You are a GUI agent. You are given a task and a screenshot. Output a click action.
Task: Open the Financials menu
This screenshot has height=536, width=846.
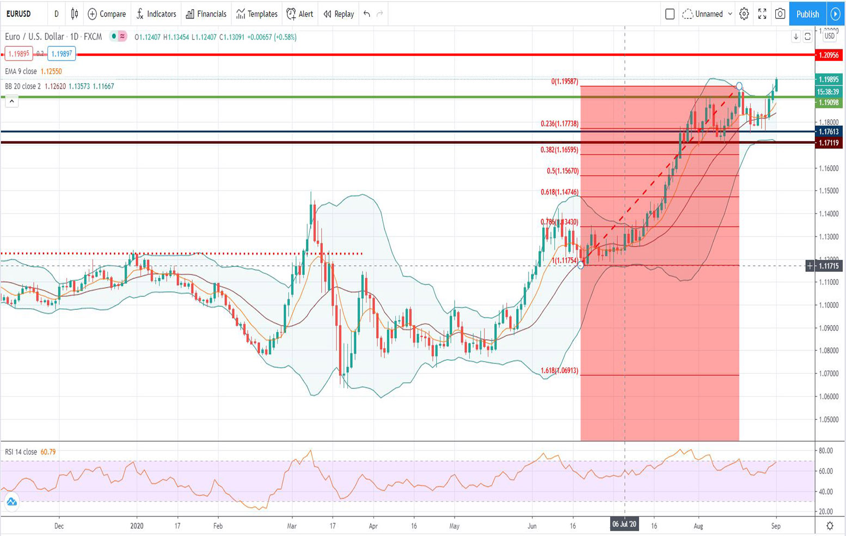click(x=206, y=14)
